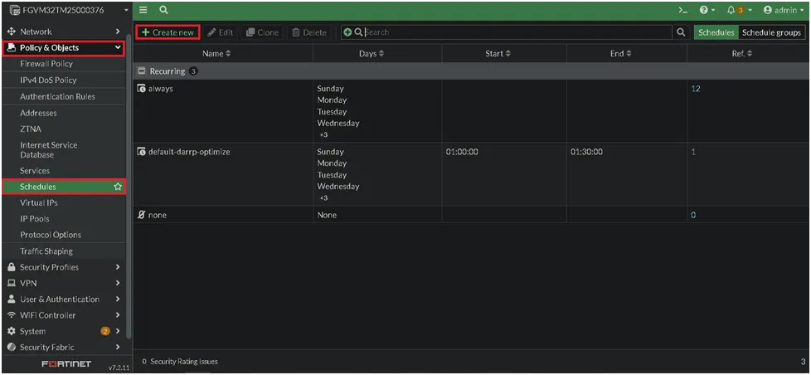Click start time 01:00:00
Screen dimensions: 811x375
click(x=462, y=152)
